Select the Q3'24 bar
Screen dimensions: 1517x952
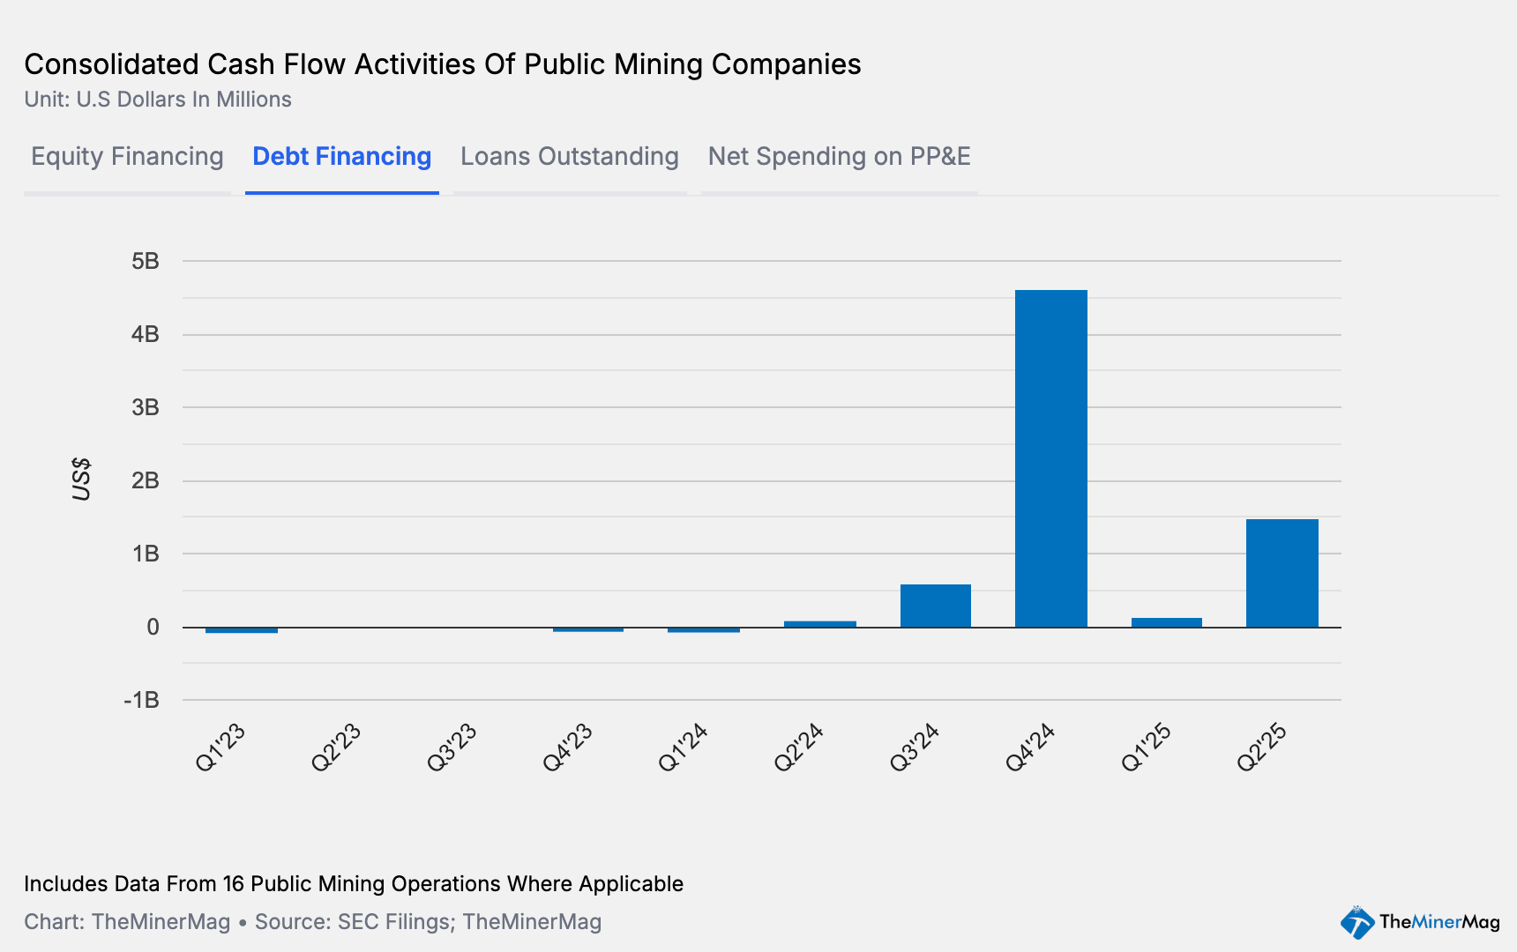[x=935, y=606]
